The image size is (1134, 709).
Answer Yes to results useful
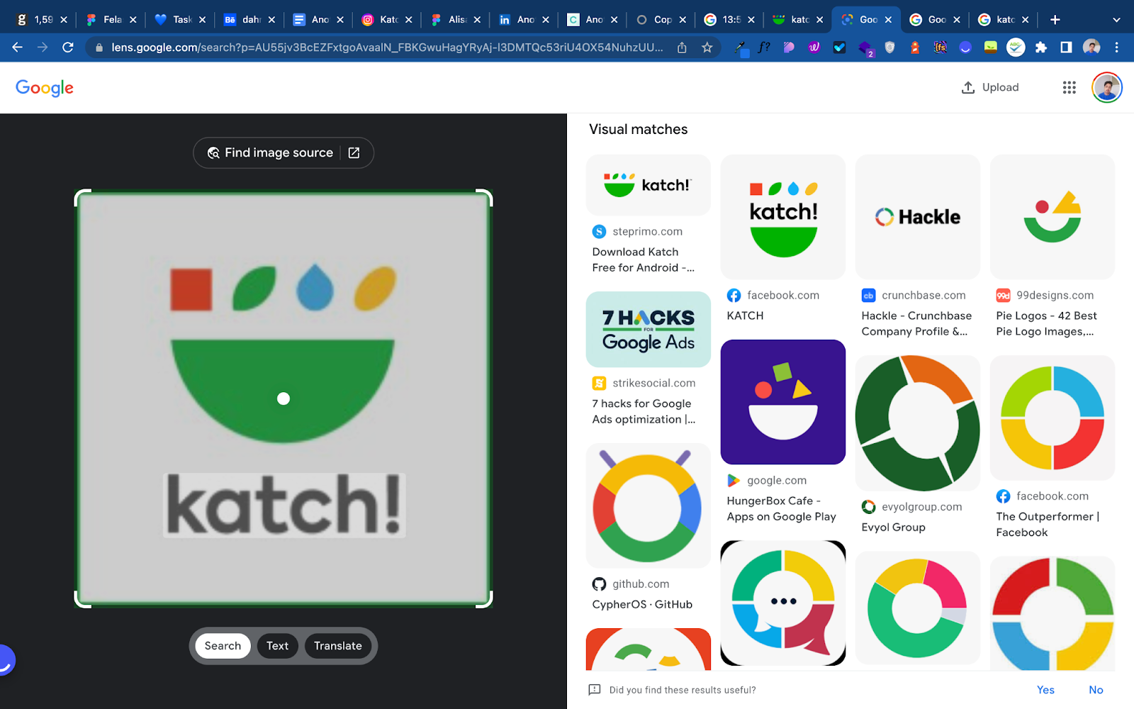coord(1045,690)
